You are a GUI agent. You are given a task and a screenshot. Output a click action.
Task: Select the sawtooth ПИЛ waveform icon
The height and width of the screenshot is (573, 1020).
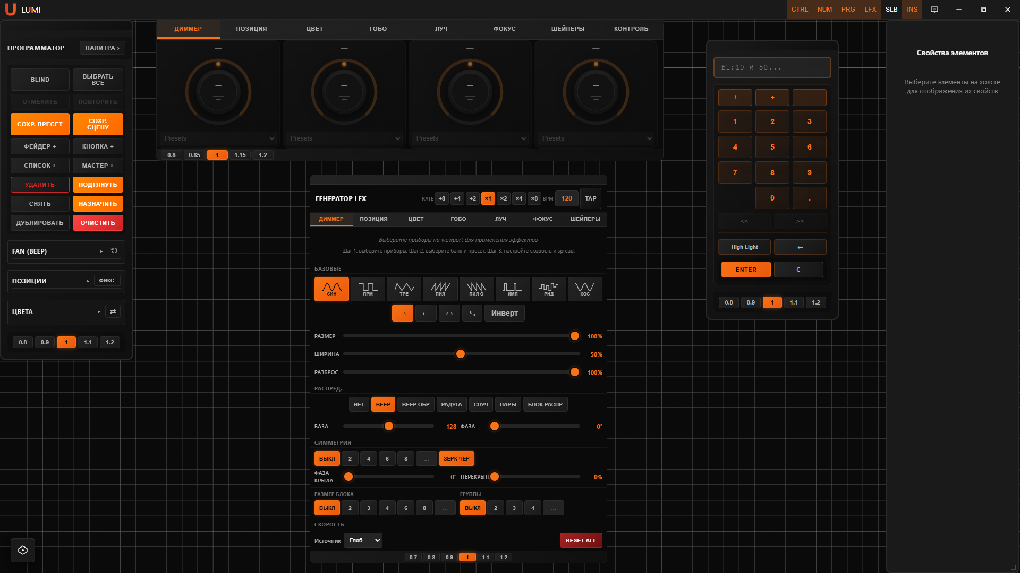tap(440, 289)
